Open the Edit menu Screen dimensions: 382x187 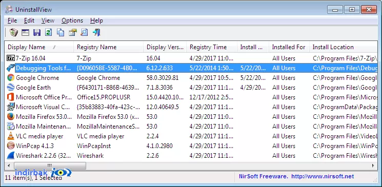pos(29,20)
